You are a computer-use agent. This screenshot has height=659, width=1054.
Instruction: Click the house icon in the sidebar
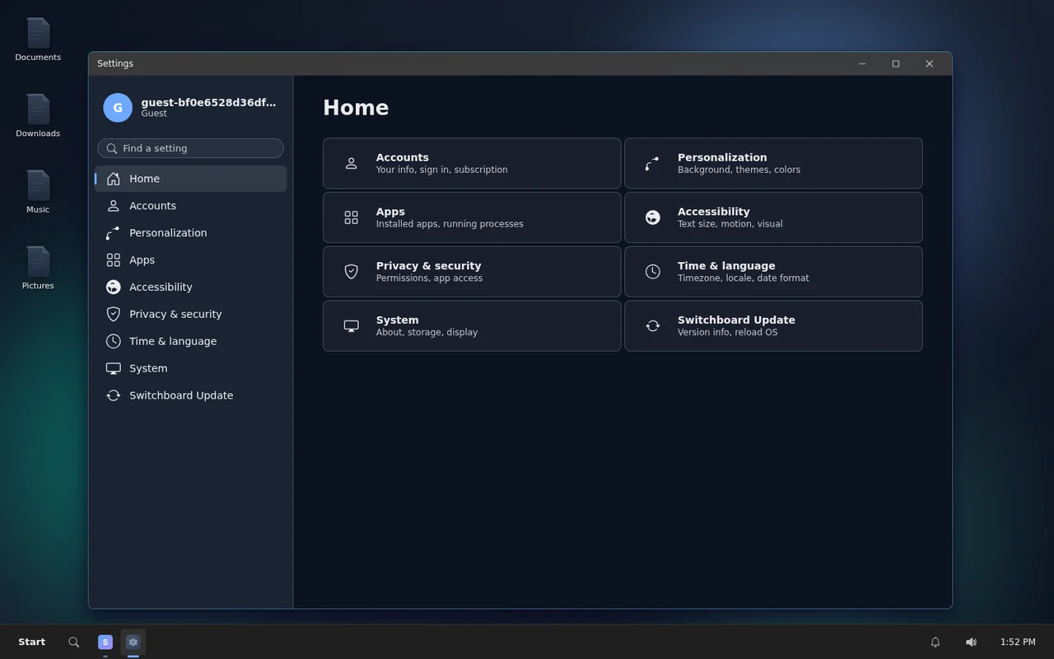114,179
